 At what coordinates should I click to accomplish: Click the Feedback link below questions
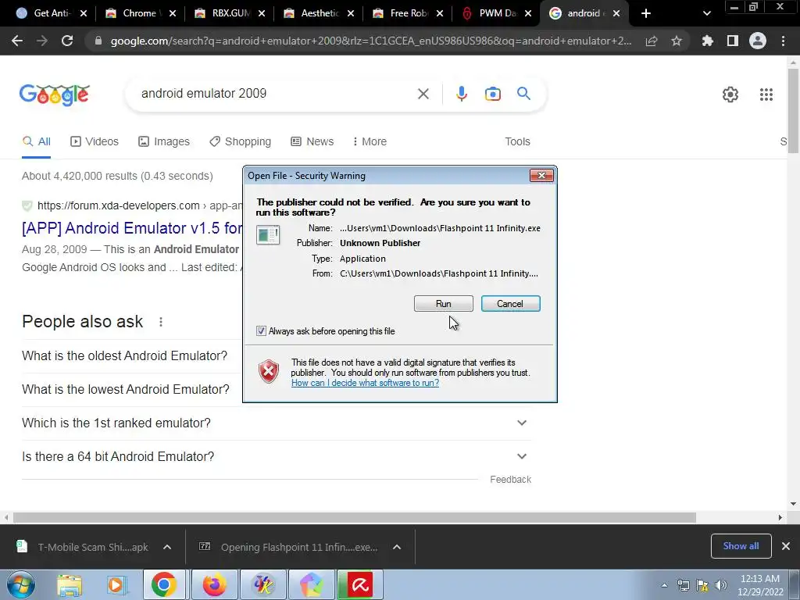pos(510,480)
